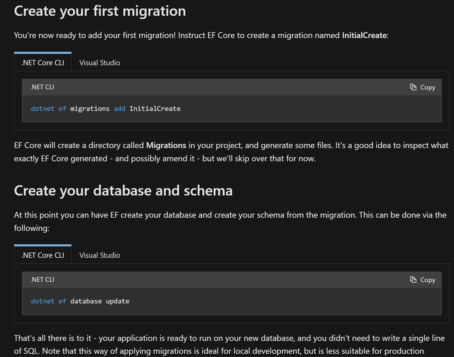The height and width of the screenshot is (357, 454).
Task: Click the word 'database' in the second code block
Action: point(86,301)
